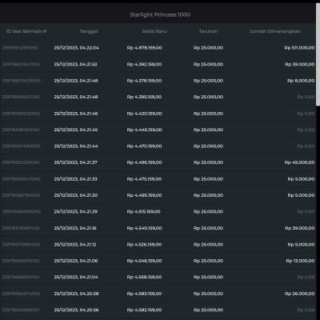Click balance Rp 4.378.159,00
320x320 pixels.
144,81
